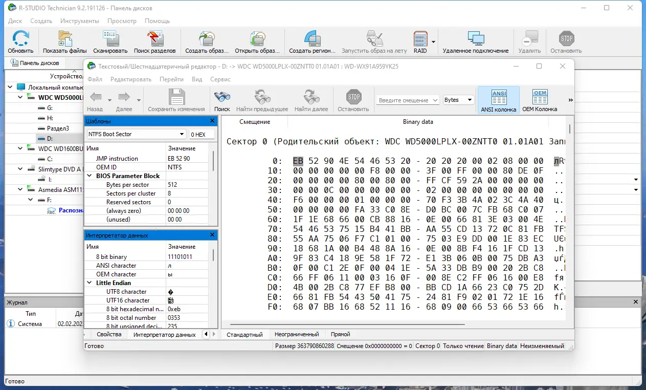This screenshot has height=390, width=646.
Task: Click the Sectors per cluster row
Action: [x=147, y=193]
